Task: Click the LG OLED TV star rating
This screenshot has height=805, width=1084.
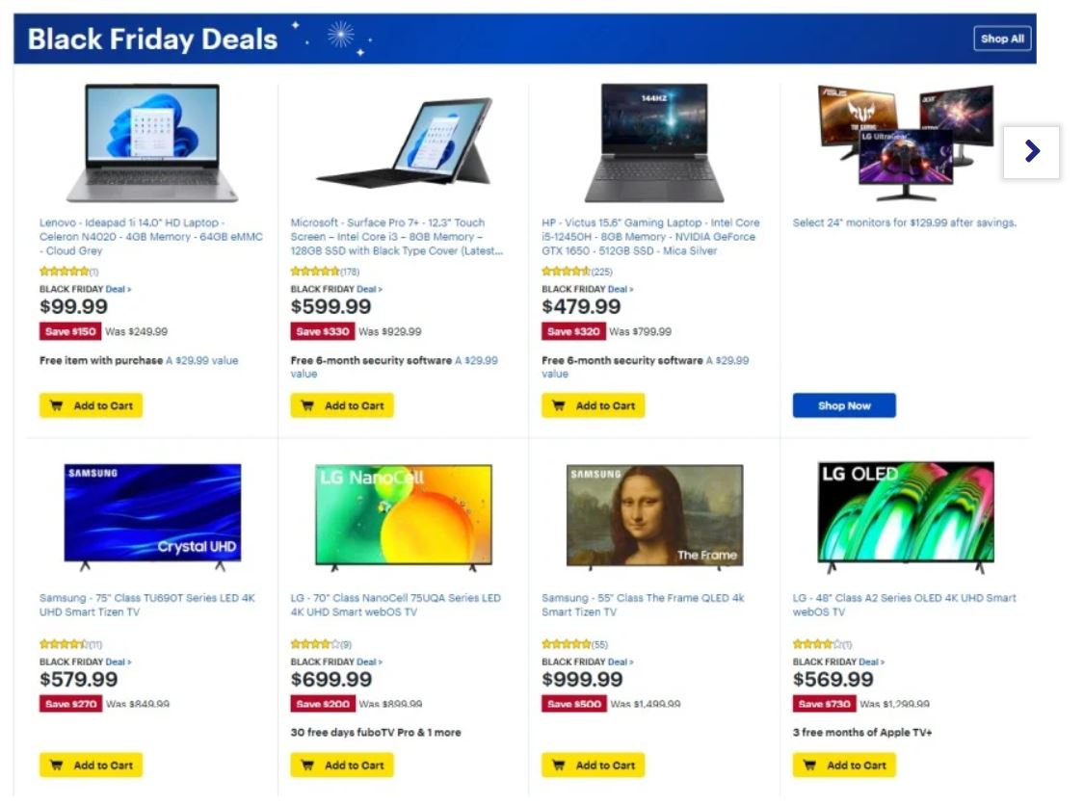Action: [817, 644]
